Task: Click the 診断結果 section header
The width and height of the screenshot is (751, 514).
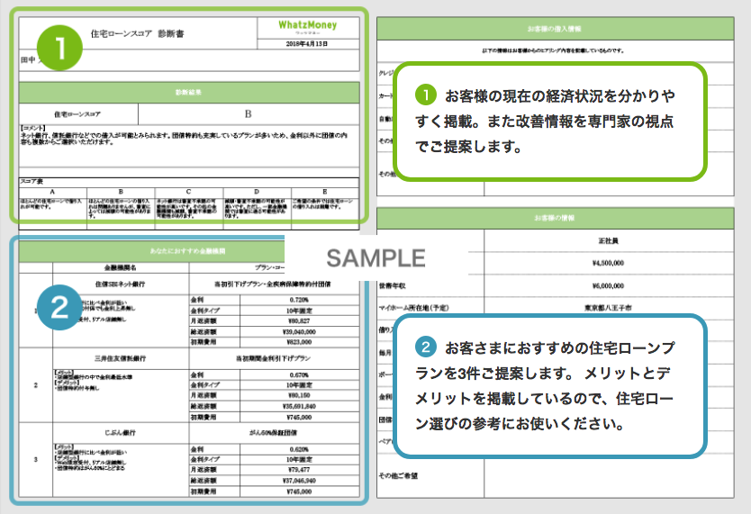Action: point(189,93)
